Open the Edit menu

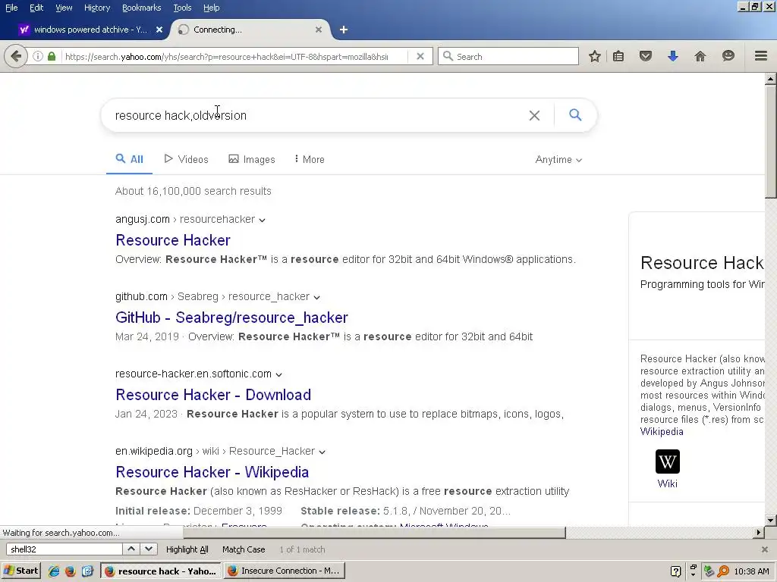tap(36, 8)
